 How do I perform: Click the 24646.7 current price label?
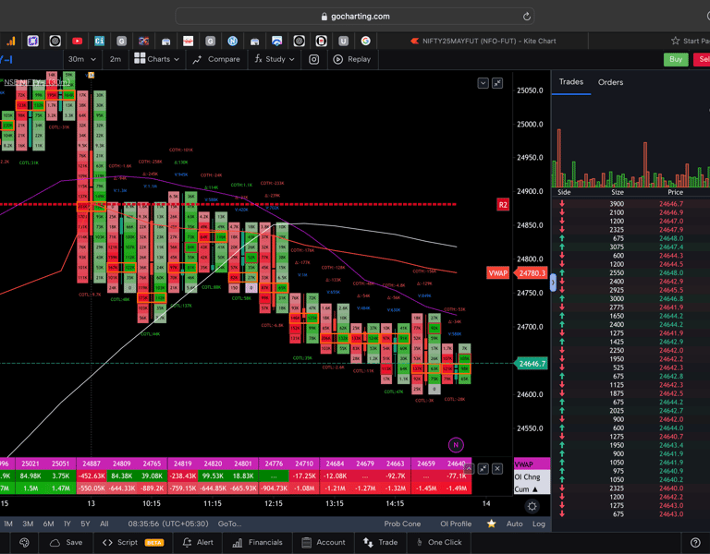pos(532,364)
